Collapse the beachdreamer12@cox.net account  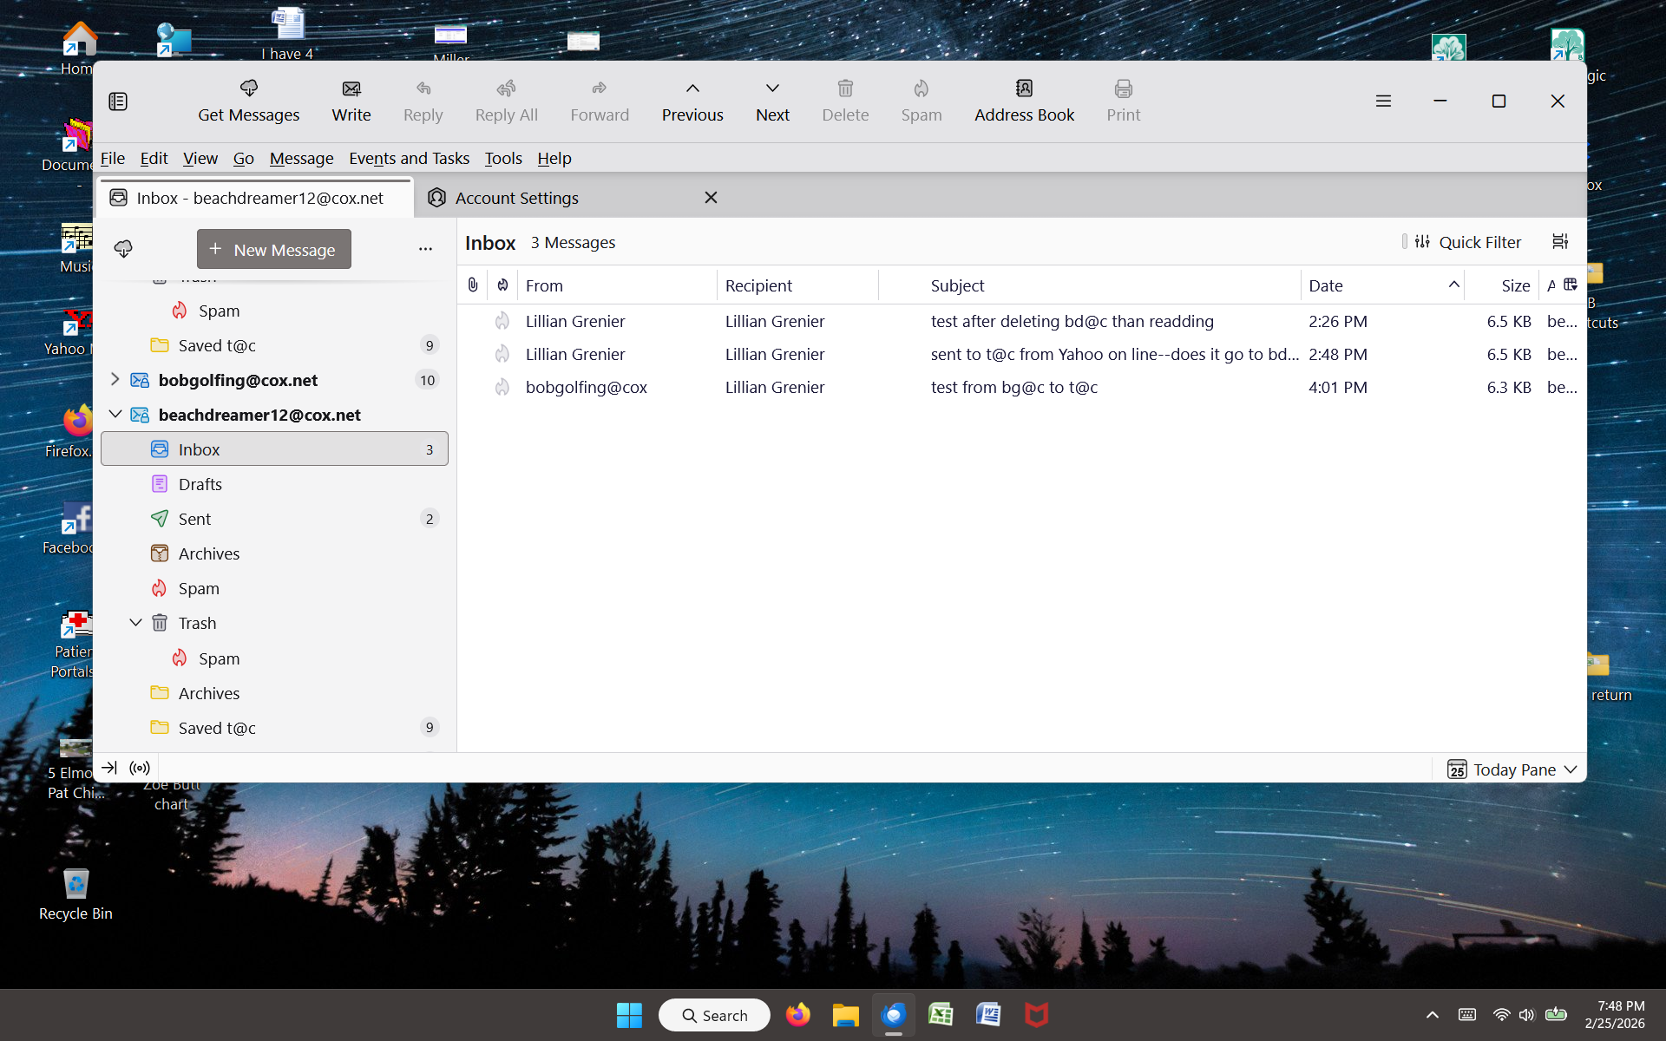point(115,415)
